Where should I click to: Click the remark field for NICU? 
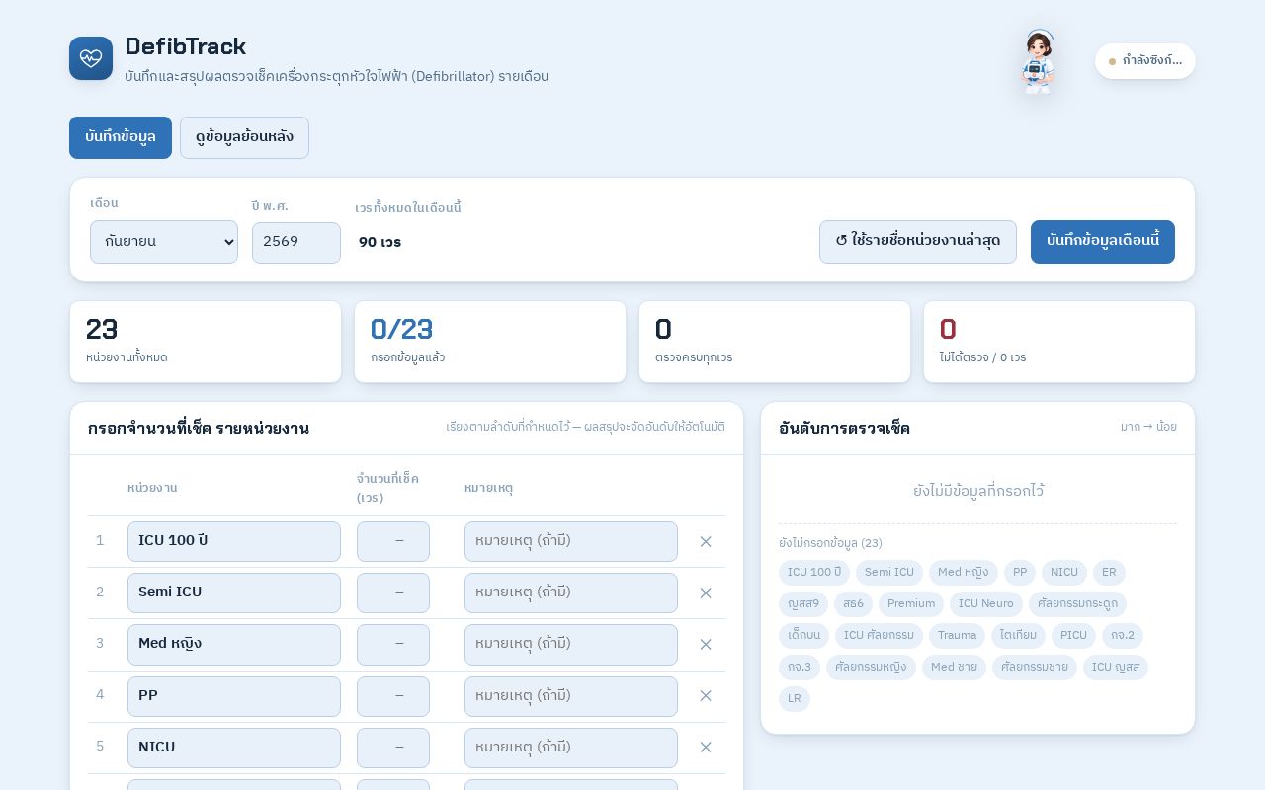pyautogui.click(x=571, y=748)
